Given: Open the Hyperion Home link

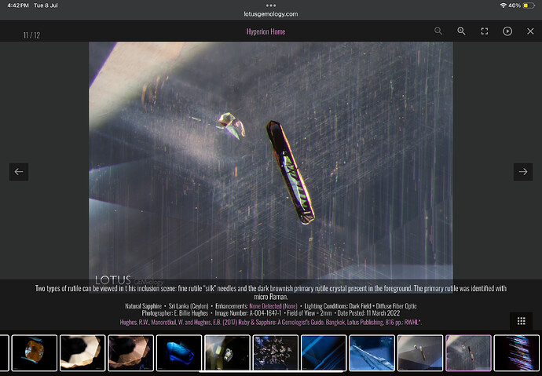Looking at the screenshot, I should pyautogui.click(x=266, y=31).
